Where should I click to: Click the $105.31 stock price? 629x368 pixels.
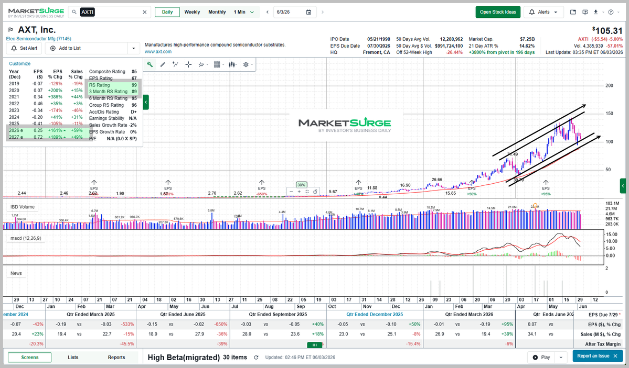(x=607, y=30)
